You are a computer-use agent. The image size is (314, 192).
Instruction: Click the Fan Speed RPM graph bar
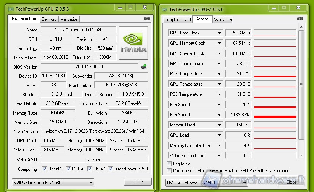point(275,115)
